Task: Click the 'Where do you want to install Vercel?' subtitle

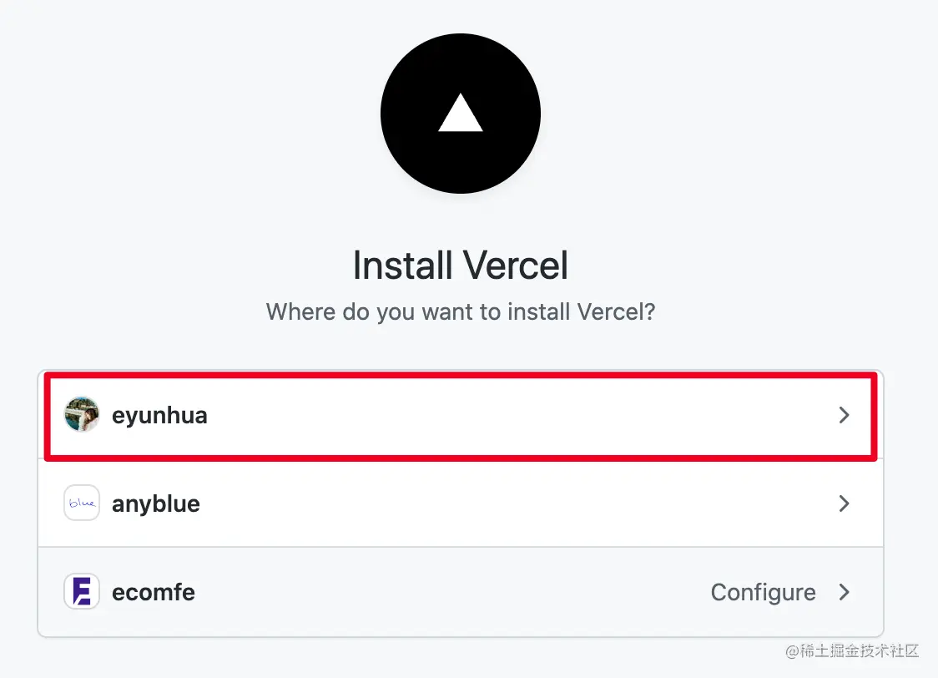Action: point(461,311)
